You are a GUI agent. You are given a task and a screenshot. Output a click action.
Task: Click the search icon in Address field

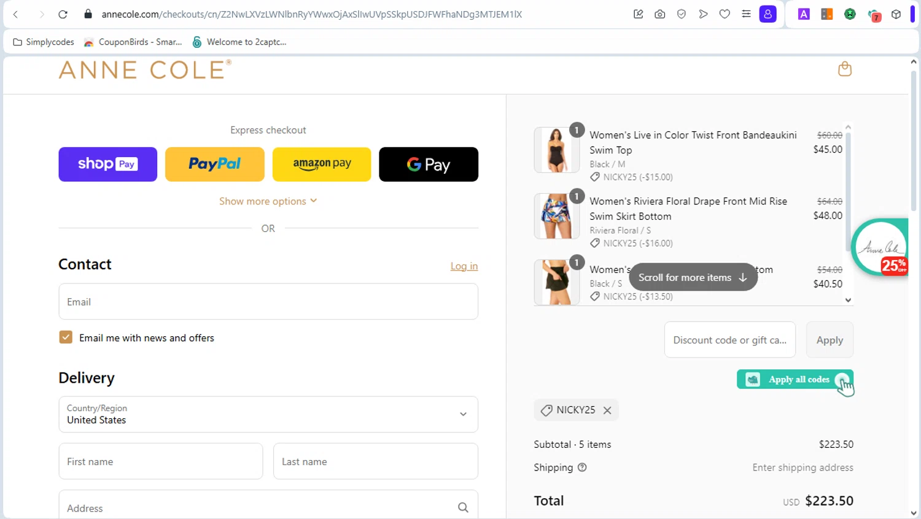coord(463,507)
